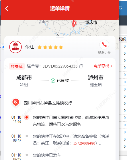Click courier 余江's avatar
Screen dimensions: 127x160
(15, 47)
